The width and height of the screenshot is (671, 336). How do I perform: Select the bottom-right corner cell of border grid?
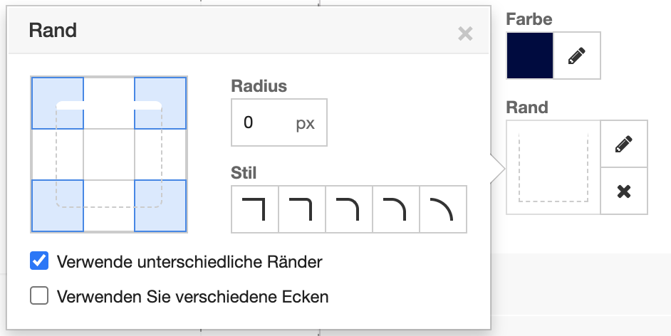click(160, 206)
